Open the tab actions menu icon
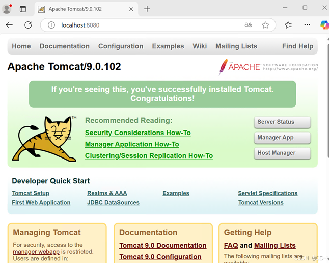The image size is (330, 264). tap(23, 9)
